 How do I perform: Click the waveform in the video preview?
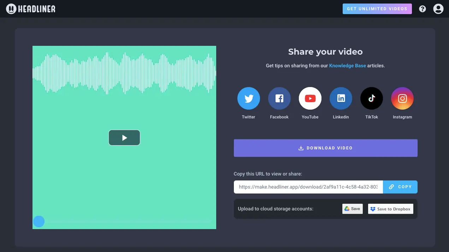(124, 73)
